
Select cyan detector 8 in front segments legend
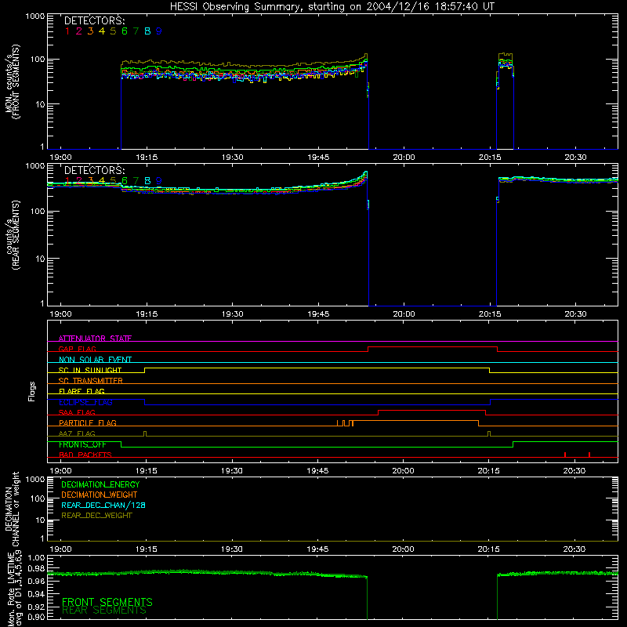(147, 31)
